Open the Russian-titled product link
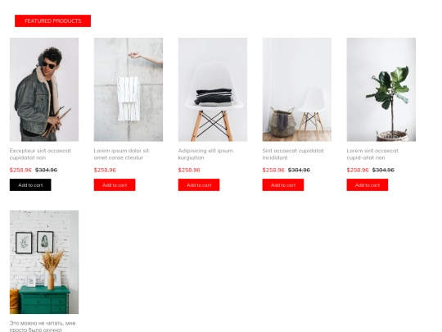442x332 pixels. click(x=43, y=326)
